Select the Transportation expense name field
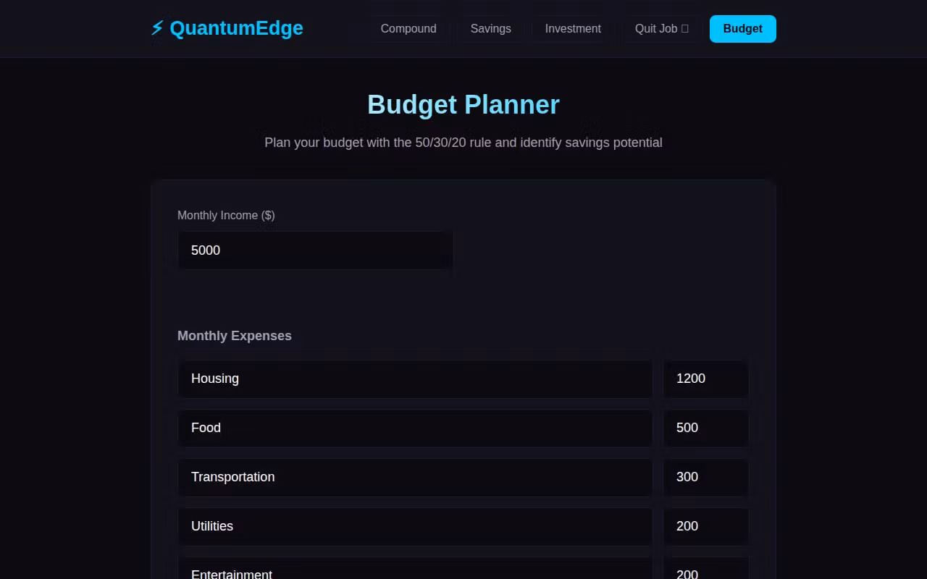The width and height of the screenshot is (927, 579). [x=415, y=477]
